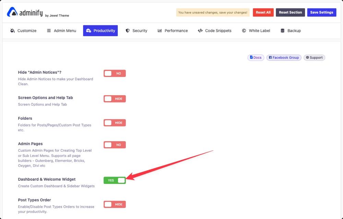Switch to Code Snippets tab

[x=214, y=30]
